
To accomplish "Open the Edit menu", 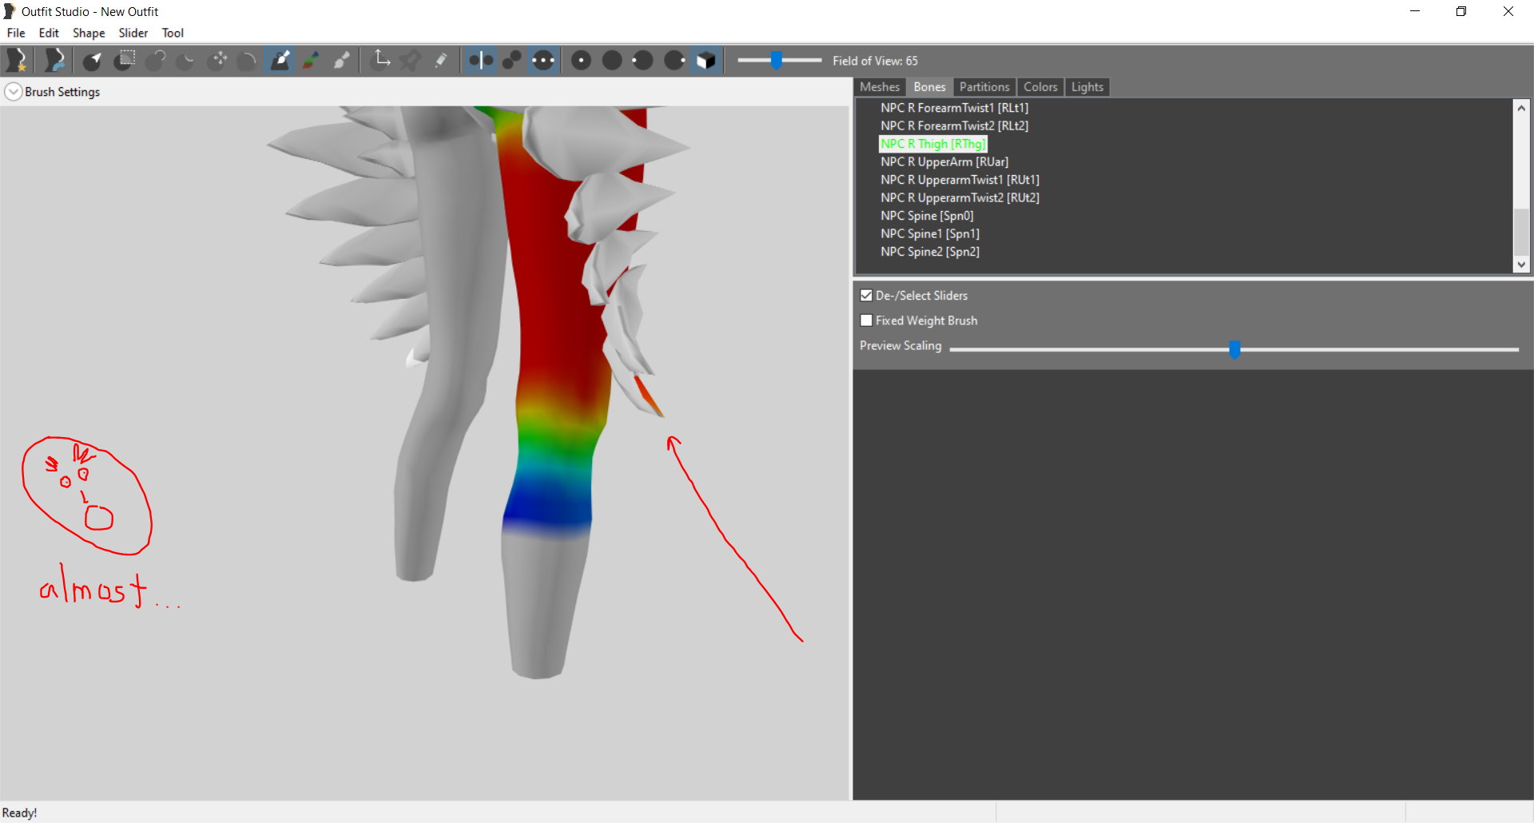I will [x=49, y=33].
